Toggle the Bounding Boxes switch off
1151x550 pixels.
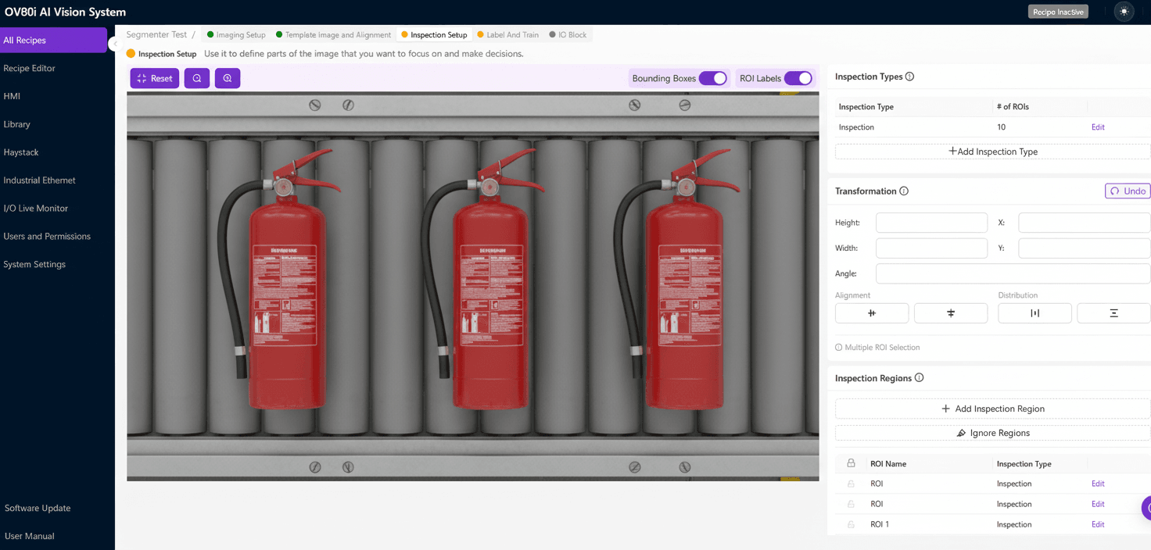[x=712, y=78]
